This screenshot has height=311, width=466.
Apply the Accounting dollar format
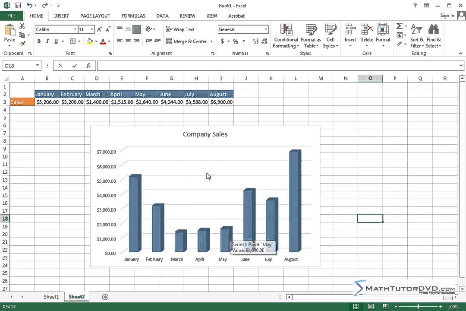click(x=222, y=41)
